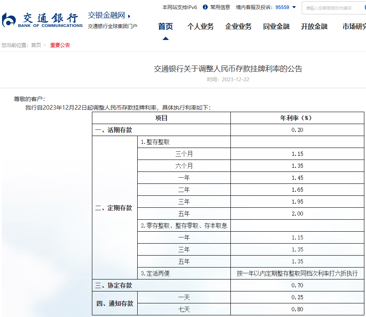
Task: Select the 三、协定存款 row label
Action: point(114,285)
